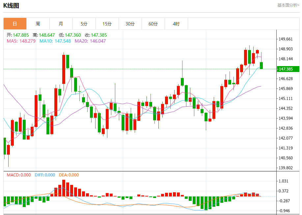The image size is (302, 215).
Task: Click the MA20 indicator label
Action: click(90, 41)
